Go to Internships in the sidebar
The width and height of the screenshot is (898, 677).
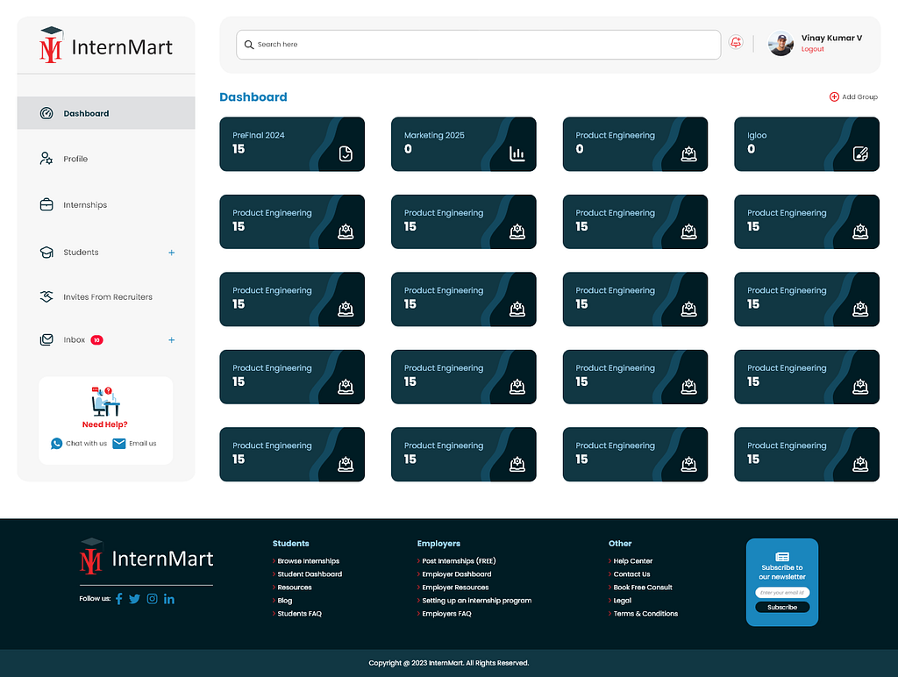pyautogui.click(x=84, y=205)
